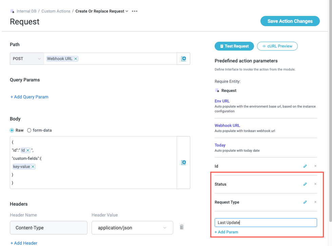Click the insert field icon in Path row

[183, 59]
